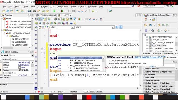This screenshot has height=100, width=178.
Task: Select ADOConnection1 in code completion list
Action: coord(80,58)
